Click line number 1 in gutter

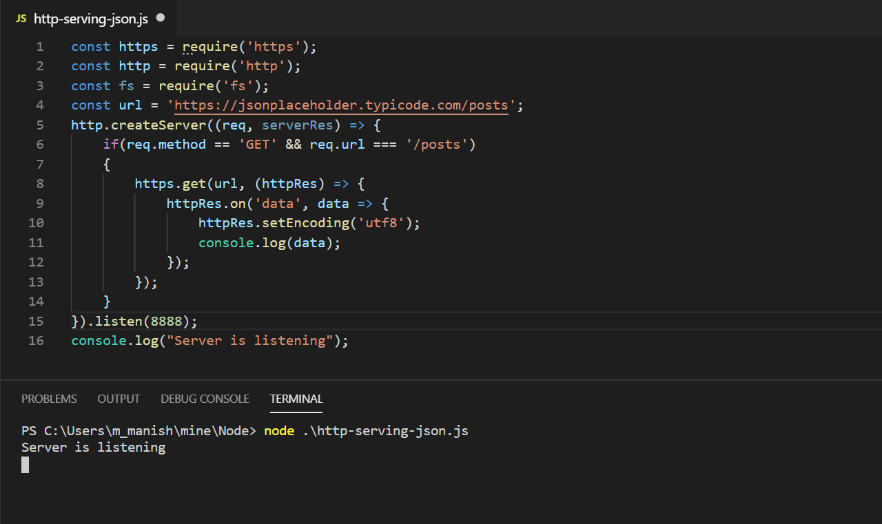pos(40,47)
